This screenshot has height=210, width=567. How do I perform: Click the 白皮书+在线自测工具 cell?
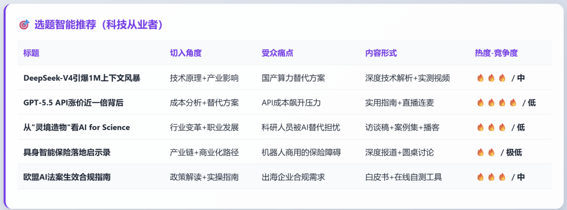404,177
